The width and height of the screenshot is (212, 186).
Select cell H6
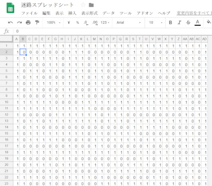point(62,77)
